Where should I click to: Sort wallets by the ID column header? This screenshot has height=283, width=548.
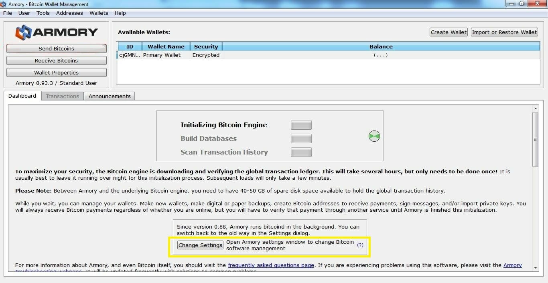click(130, 46)
